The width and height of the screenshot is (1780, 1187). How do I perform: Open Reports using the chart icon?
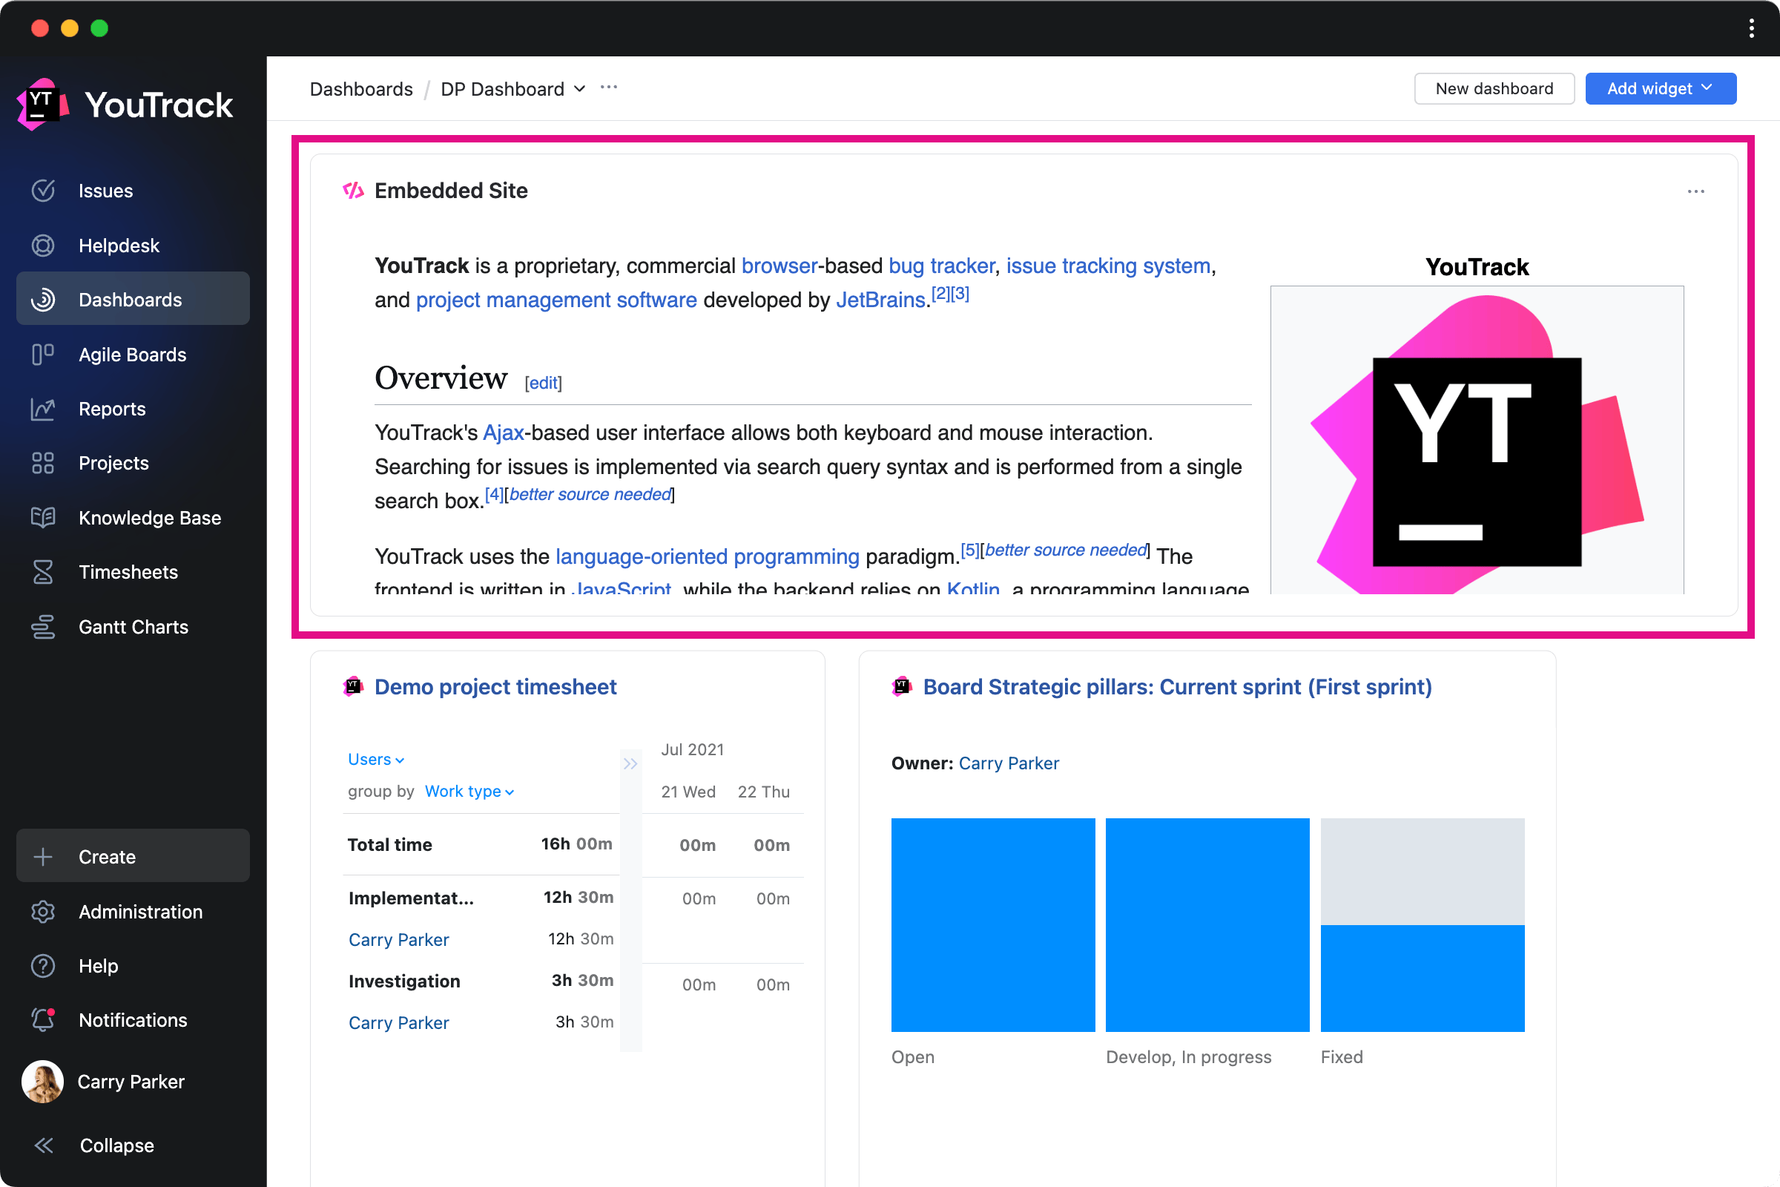43,409
